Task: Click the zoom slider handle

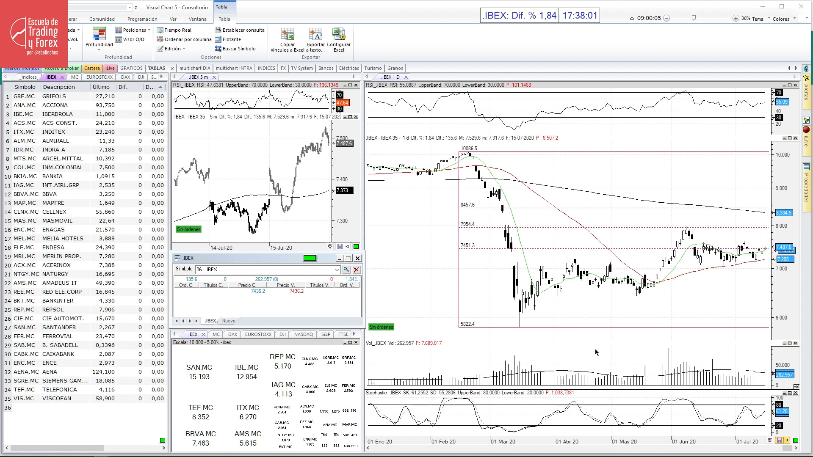Action: click(x=694, y=18)
